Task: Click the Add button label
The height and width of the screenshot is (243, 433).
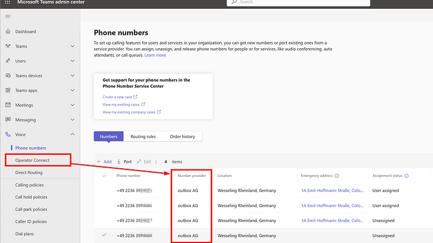Action: point(107,162)
